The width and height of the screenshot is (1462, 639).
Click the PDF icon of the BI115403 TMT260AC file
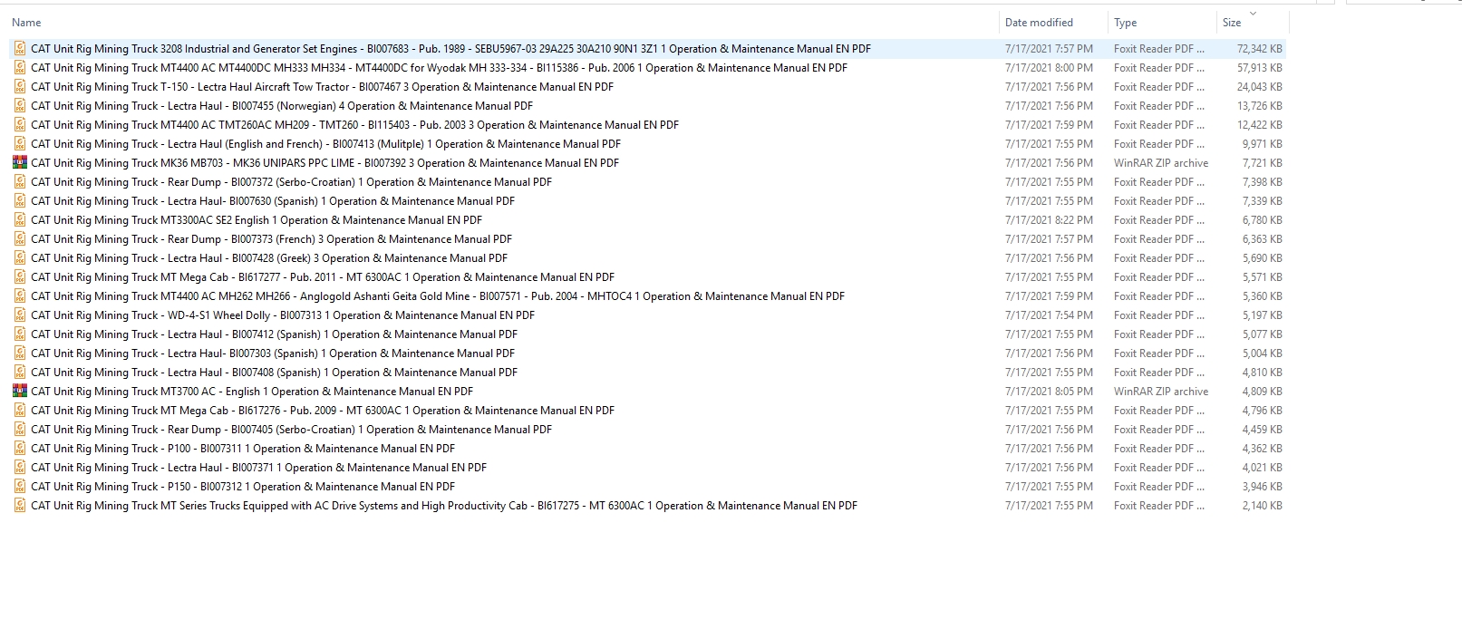pos(20,125)
